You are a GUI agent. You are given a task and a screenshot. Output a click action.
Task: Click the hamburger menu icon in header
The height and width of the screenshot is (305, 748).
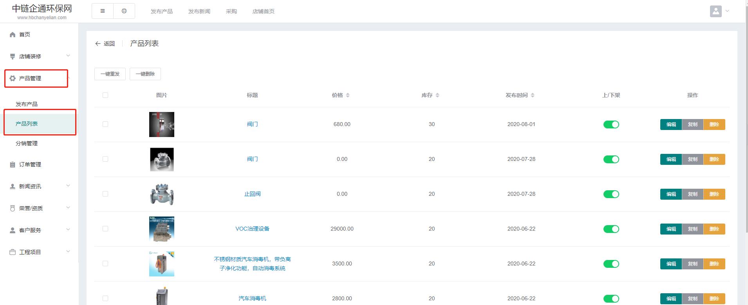[x=103, y=11]
